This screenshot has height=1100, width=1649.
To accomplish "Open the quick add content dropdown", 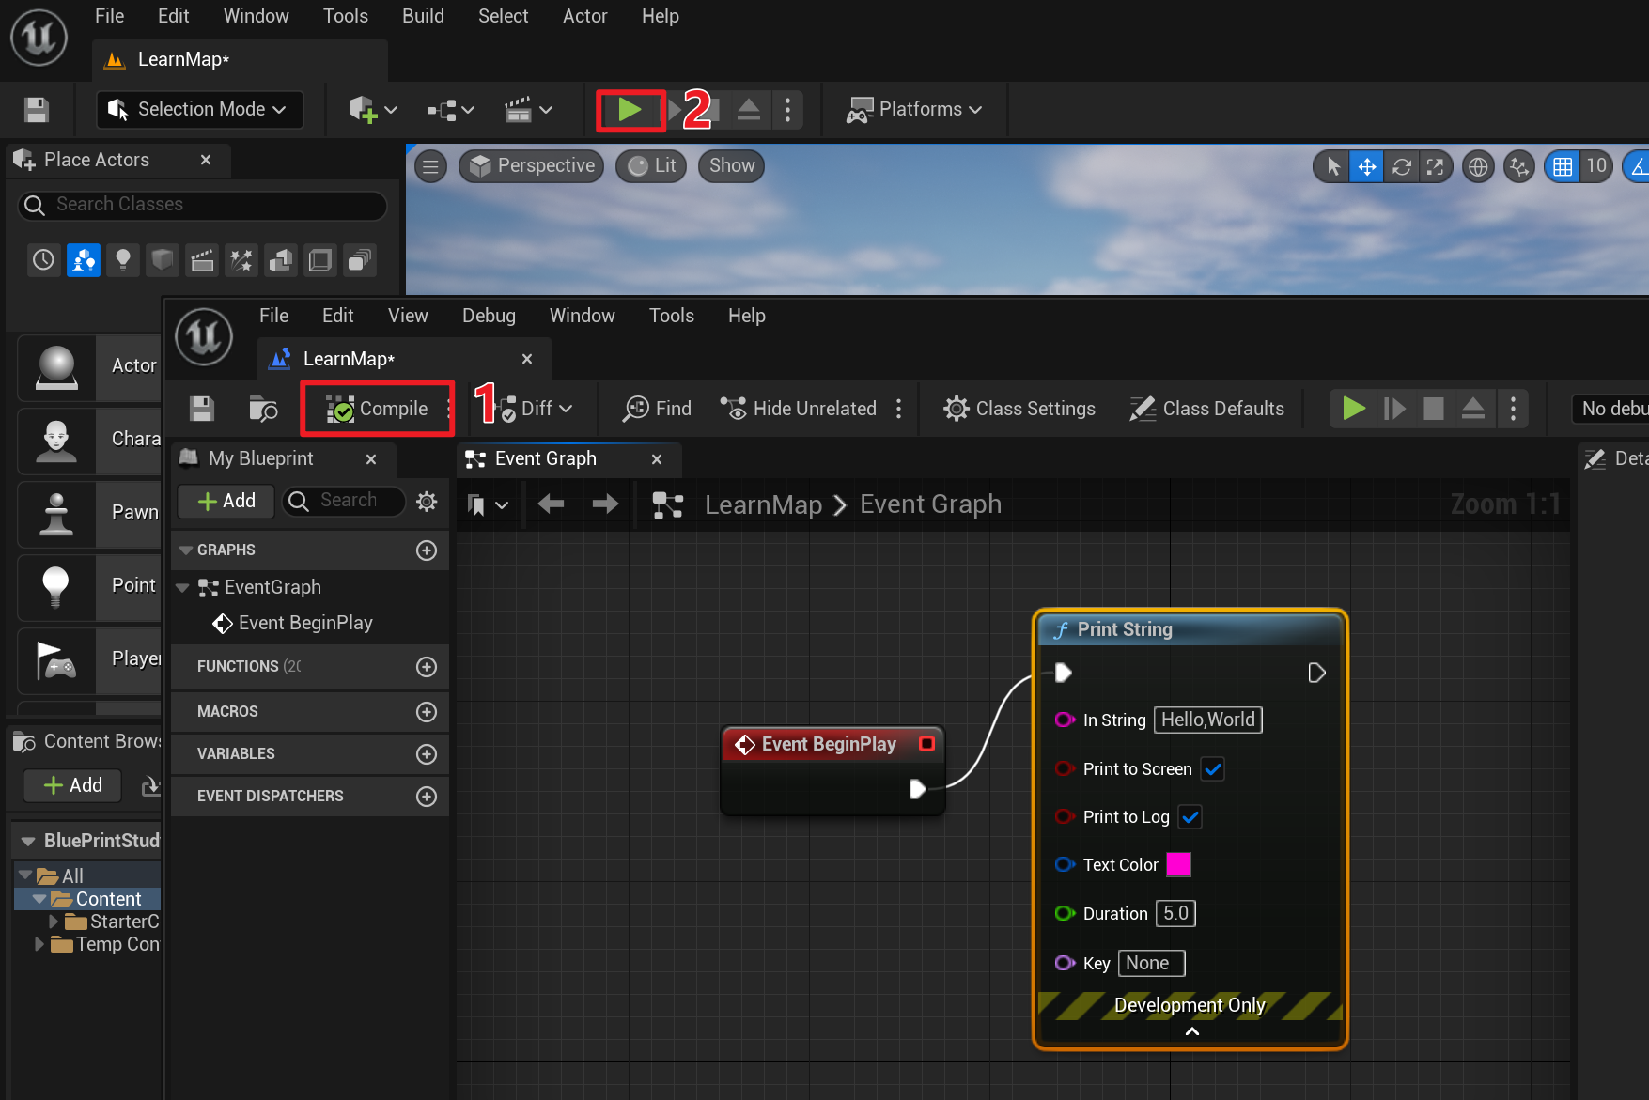I will pos(373,110).
